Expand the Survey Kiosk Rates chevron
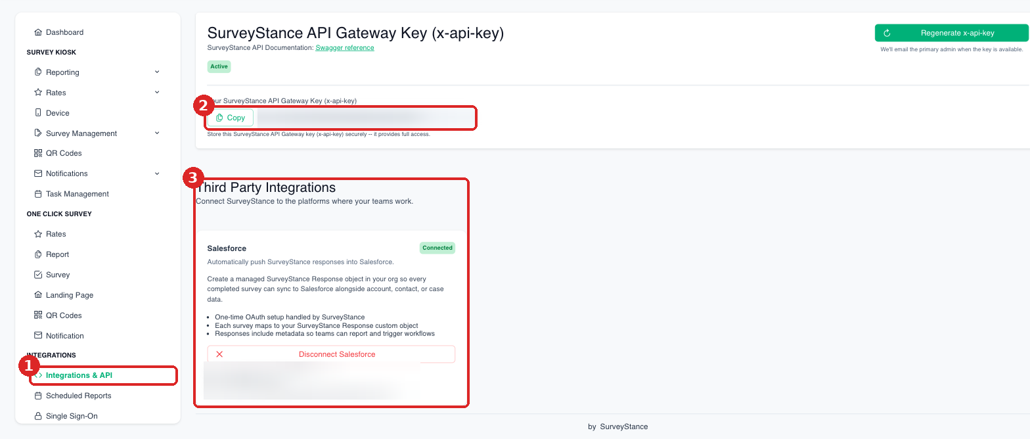Viewport: 1030px width, 439px height. coord(157,92)
